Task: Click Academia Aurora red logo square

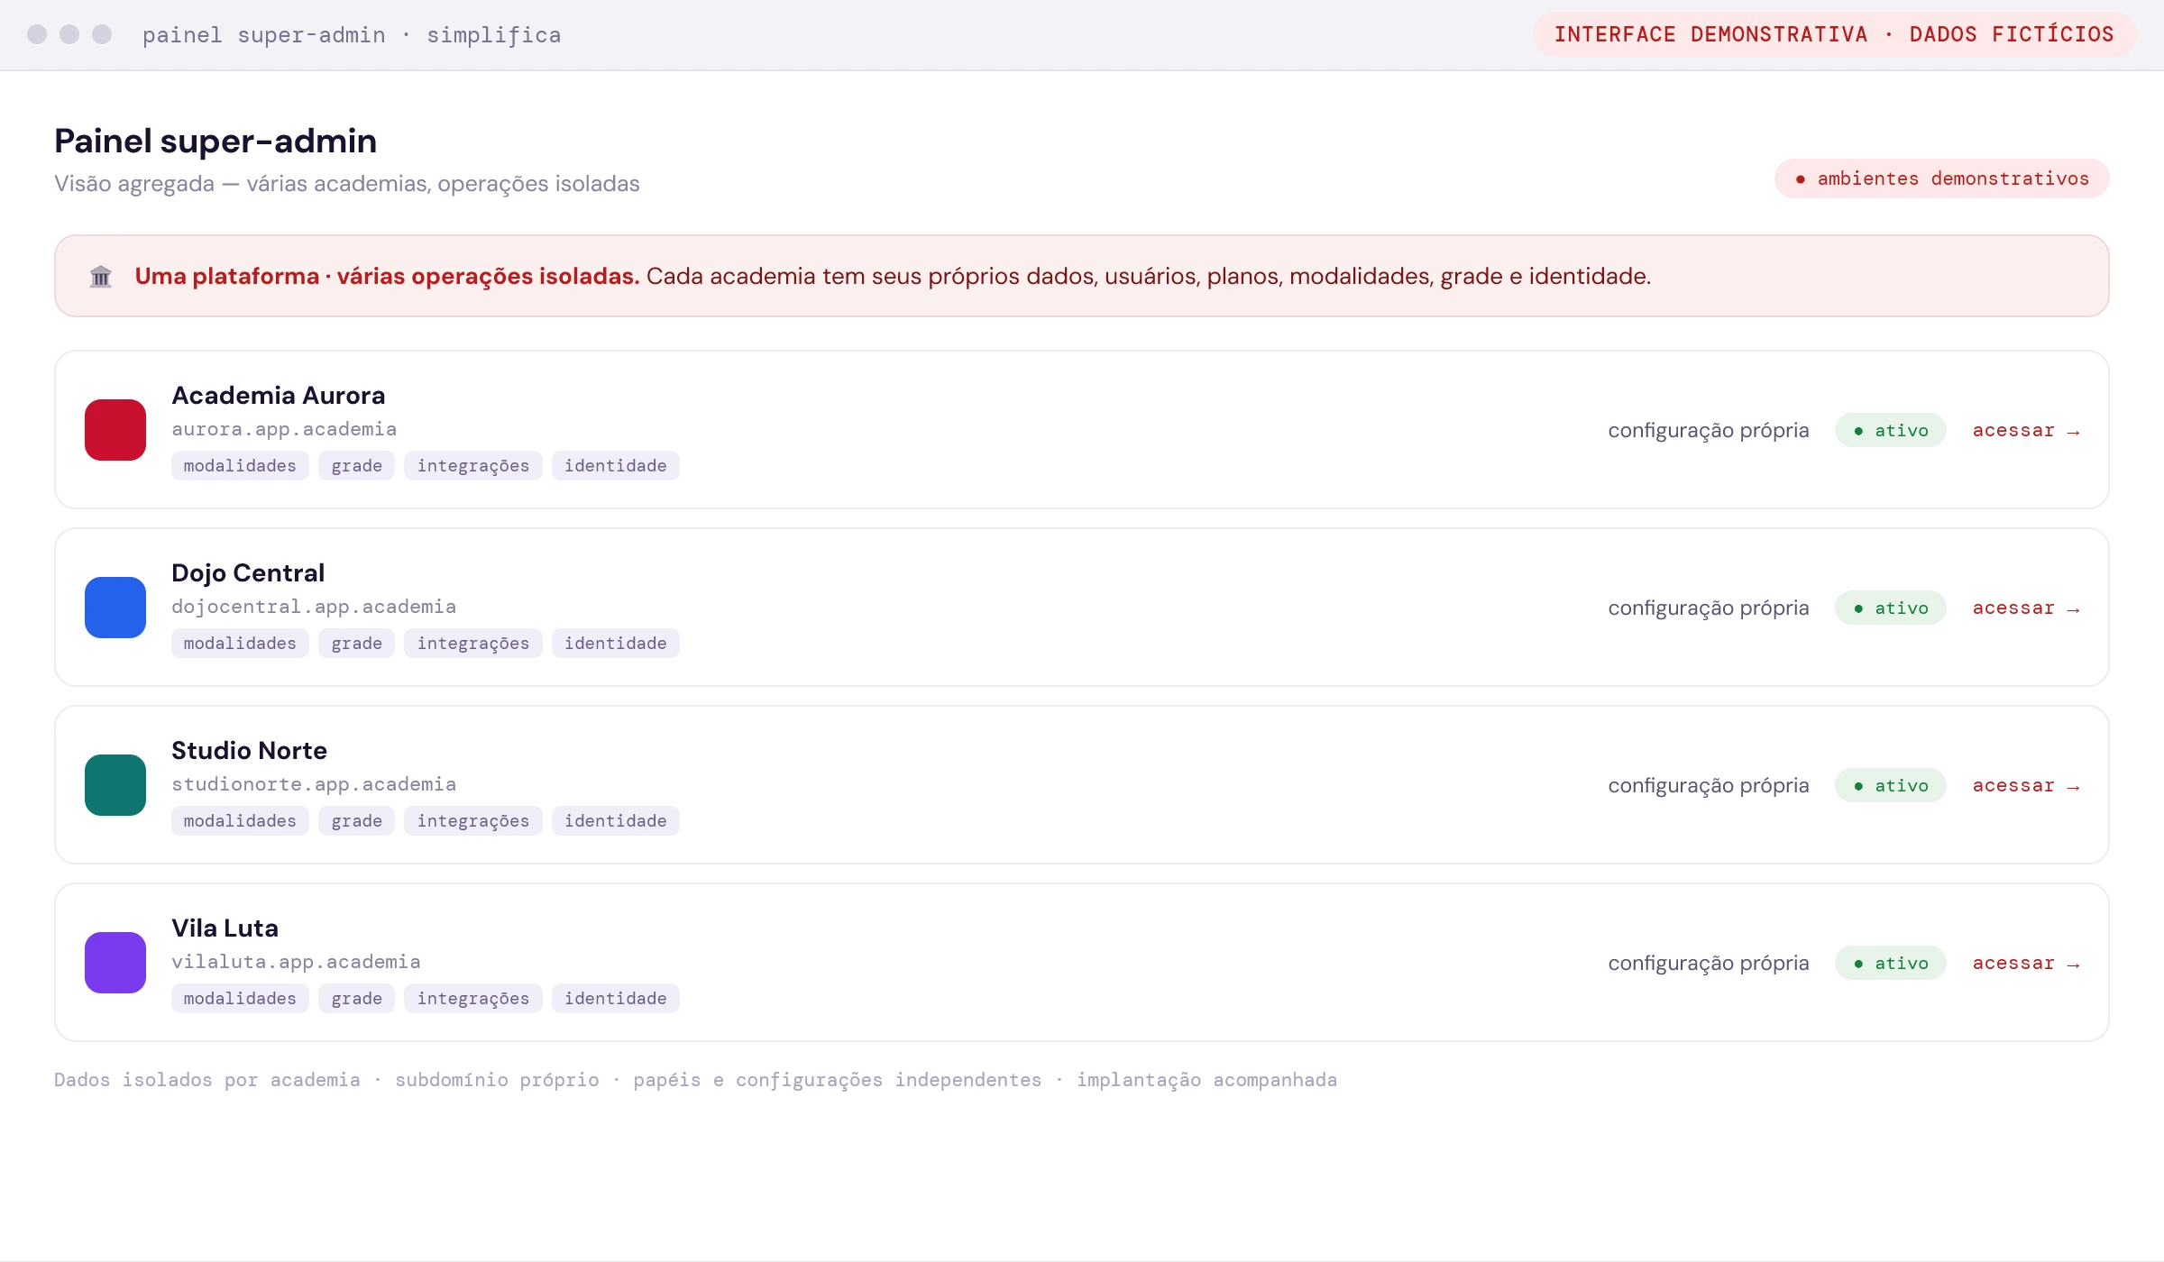Action: (115, 430)
